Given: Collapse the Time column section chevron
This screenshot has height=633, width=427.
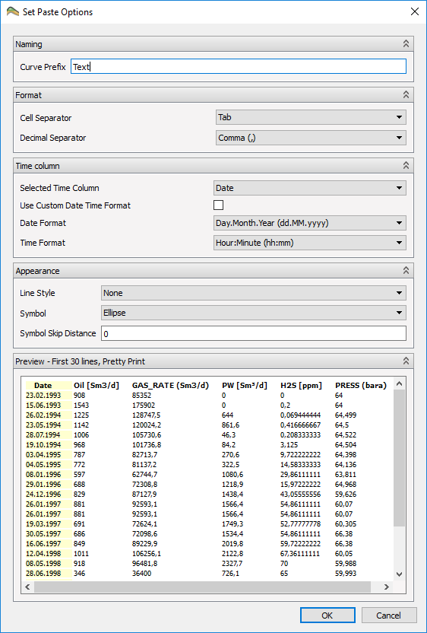Looking at the screenshot, I should (x=406, y=165).
